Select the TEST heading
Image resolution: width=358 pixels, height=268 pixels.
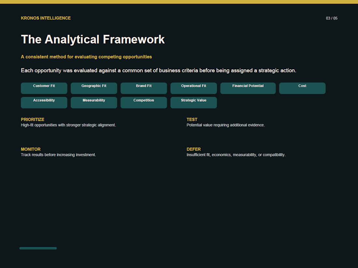coord(192,120)
